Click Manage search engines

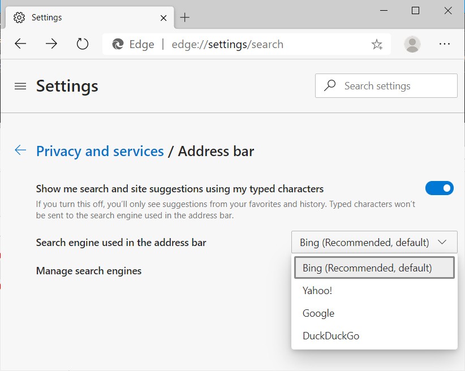pyautogui.click(x=88, y=270)
